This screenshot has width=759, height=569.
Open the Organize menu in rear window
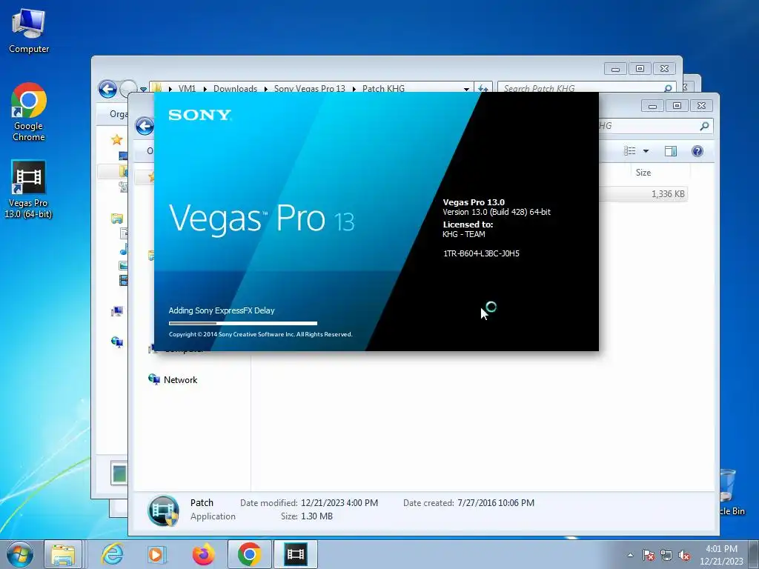pos(118,113)
